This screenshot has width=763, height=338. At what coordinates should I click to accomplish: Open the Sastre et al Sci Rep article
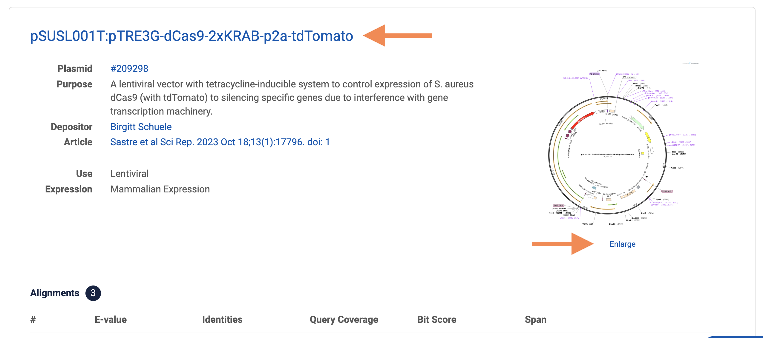pyautogui.click(x=220, y=142)
